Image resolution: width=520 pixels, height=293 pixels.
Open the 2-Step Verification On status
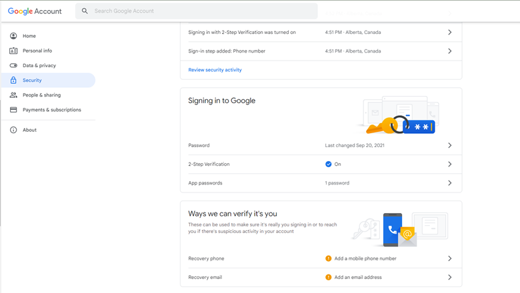point(333,164)
